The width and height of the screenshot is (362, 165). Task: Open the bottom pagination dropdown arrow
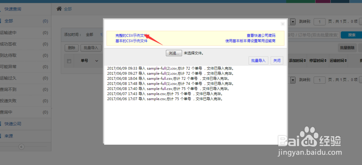(x=293, y=80)
